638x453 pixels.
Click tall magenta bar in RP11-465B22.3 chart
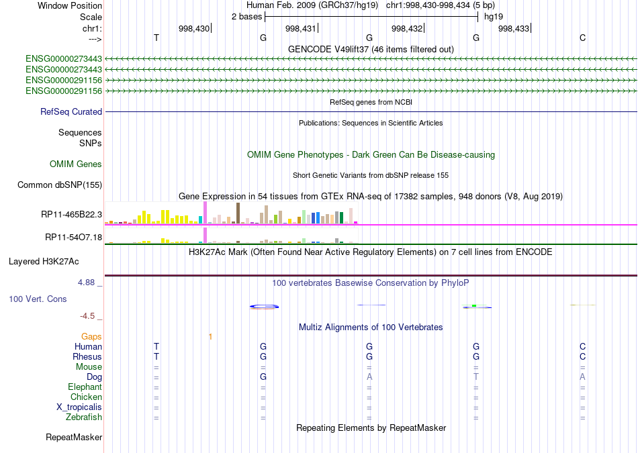tap(206, 213)
